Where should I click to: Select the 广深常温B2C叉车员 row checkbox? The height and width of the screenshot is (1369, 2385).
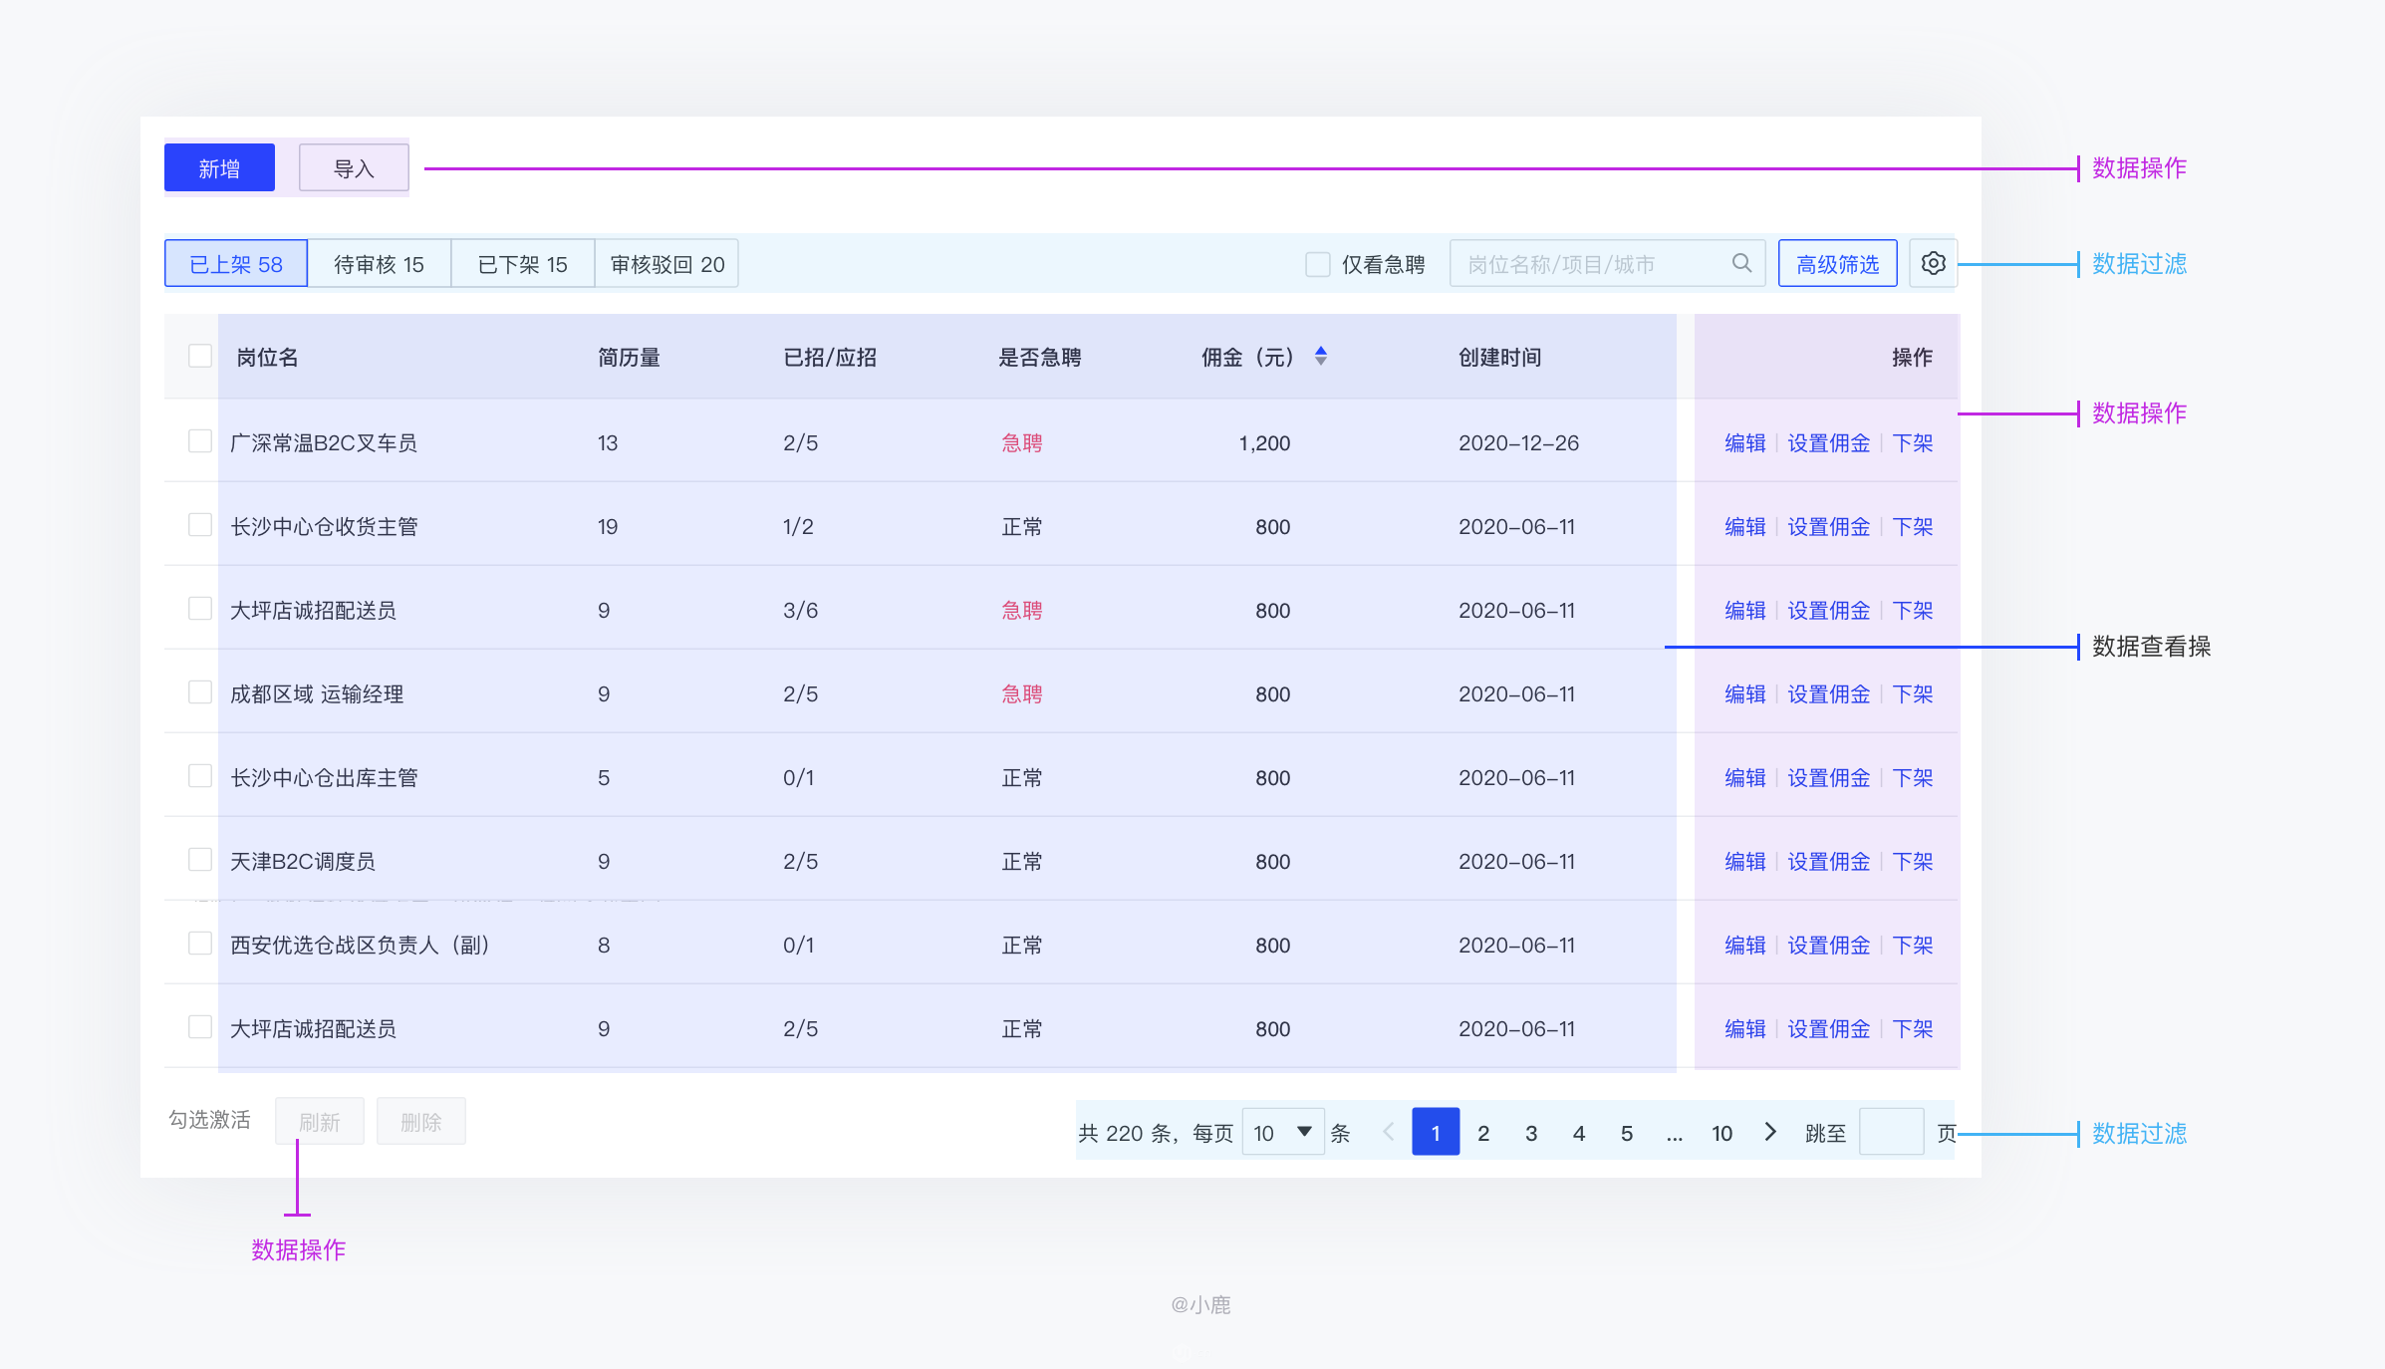(200, 441)
